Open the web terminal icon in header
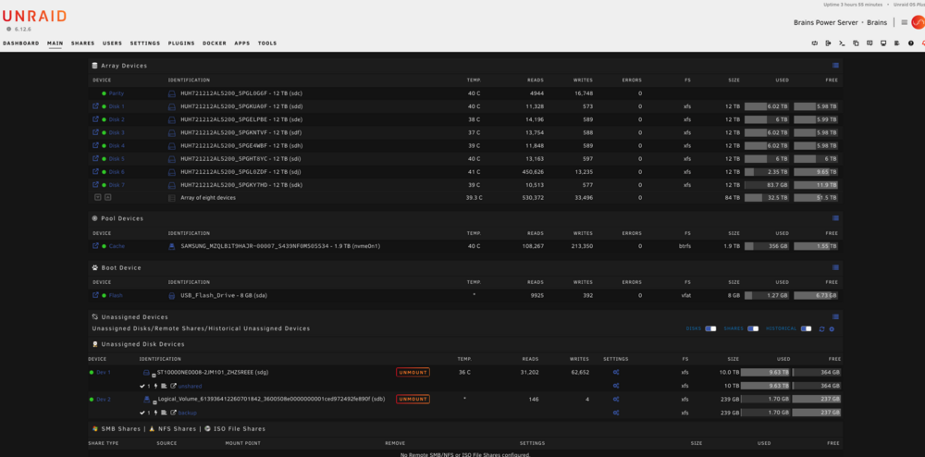The image size is (925, 457). pos(842,43)
